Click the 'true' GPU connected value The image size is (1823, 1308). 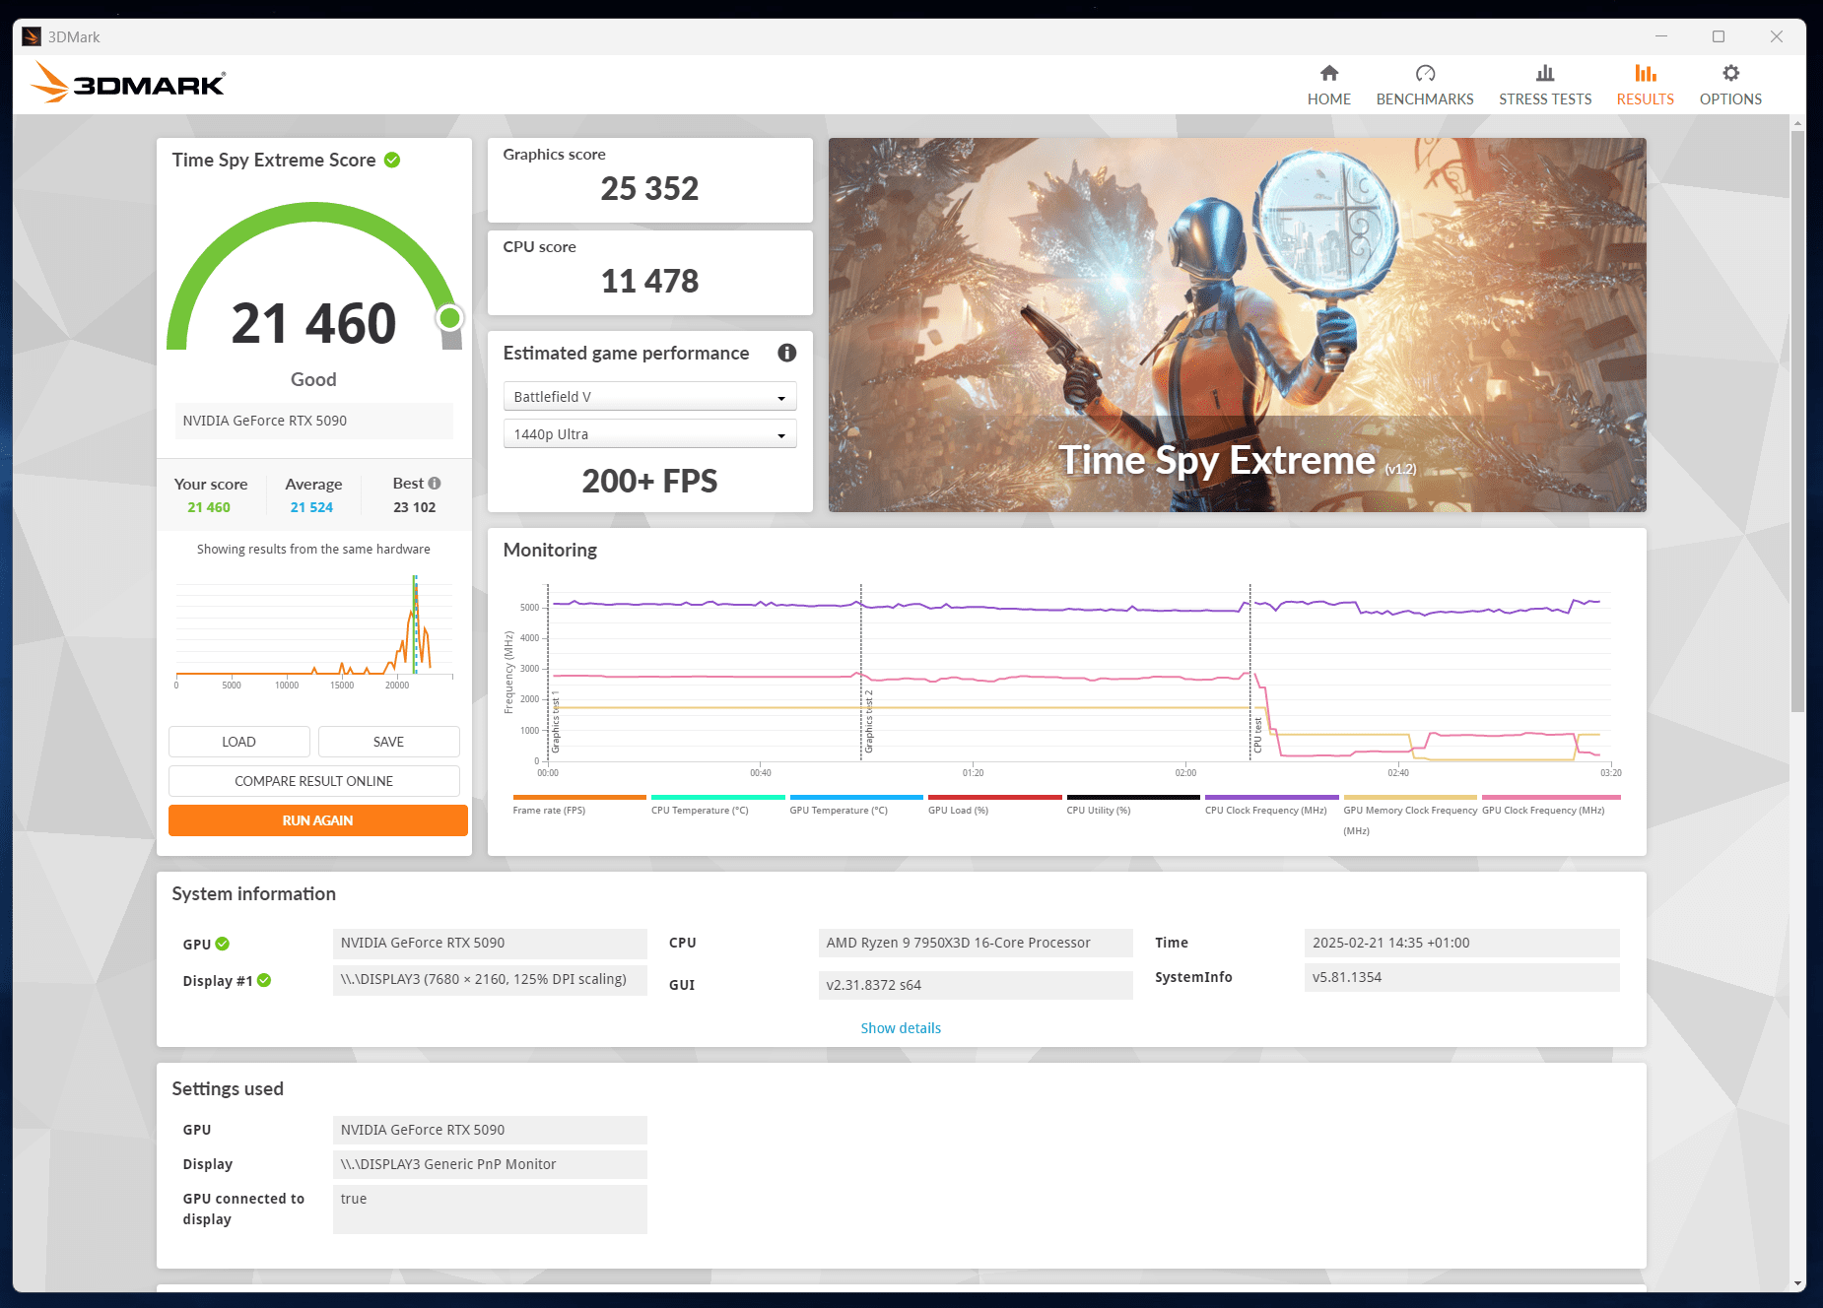tap(490, 1209)
